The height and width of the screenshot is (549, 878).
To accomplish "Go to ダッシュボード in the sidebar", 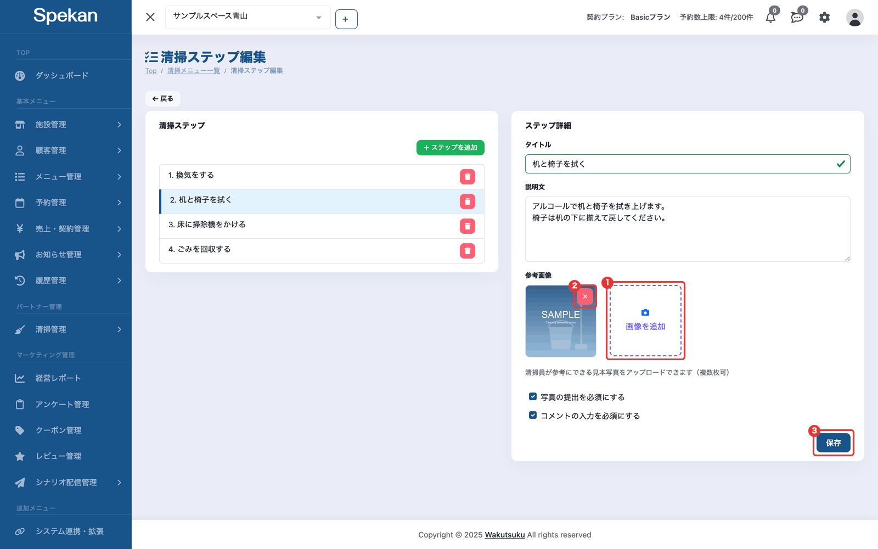I will 66,76.
